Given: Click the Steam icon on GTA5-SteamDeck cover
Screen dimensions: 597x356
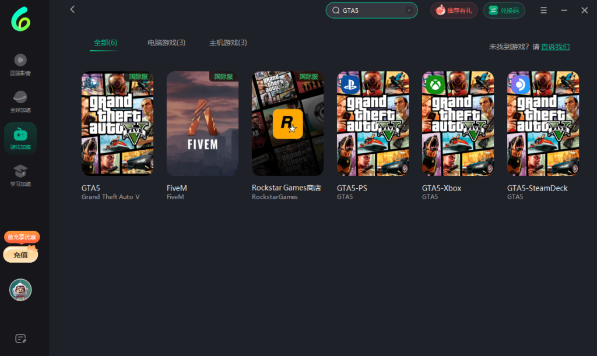Looking at the screenshot, I should coord(519,84).
